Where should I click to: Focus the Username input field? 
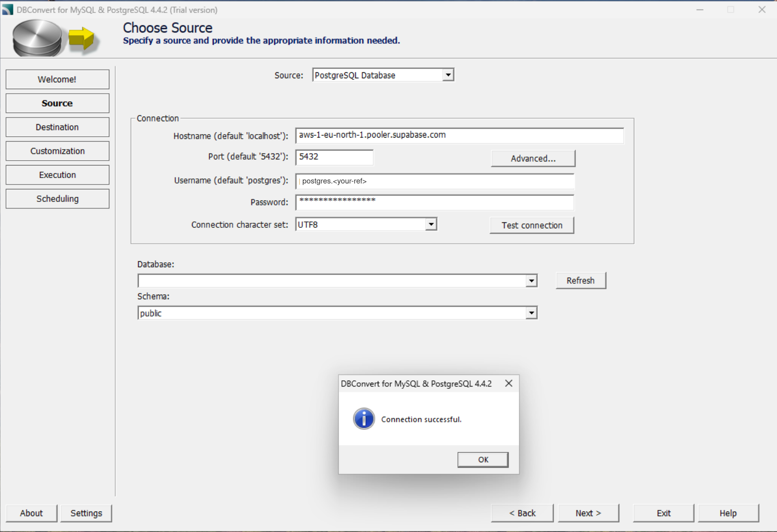(x=435, y=181)
